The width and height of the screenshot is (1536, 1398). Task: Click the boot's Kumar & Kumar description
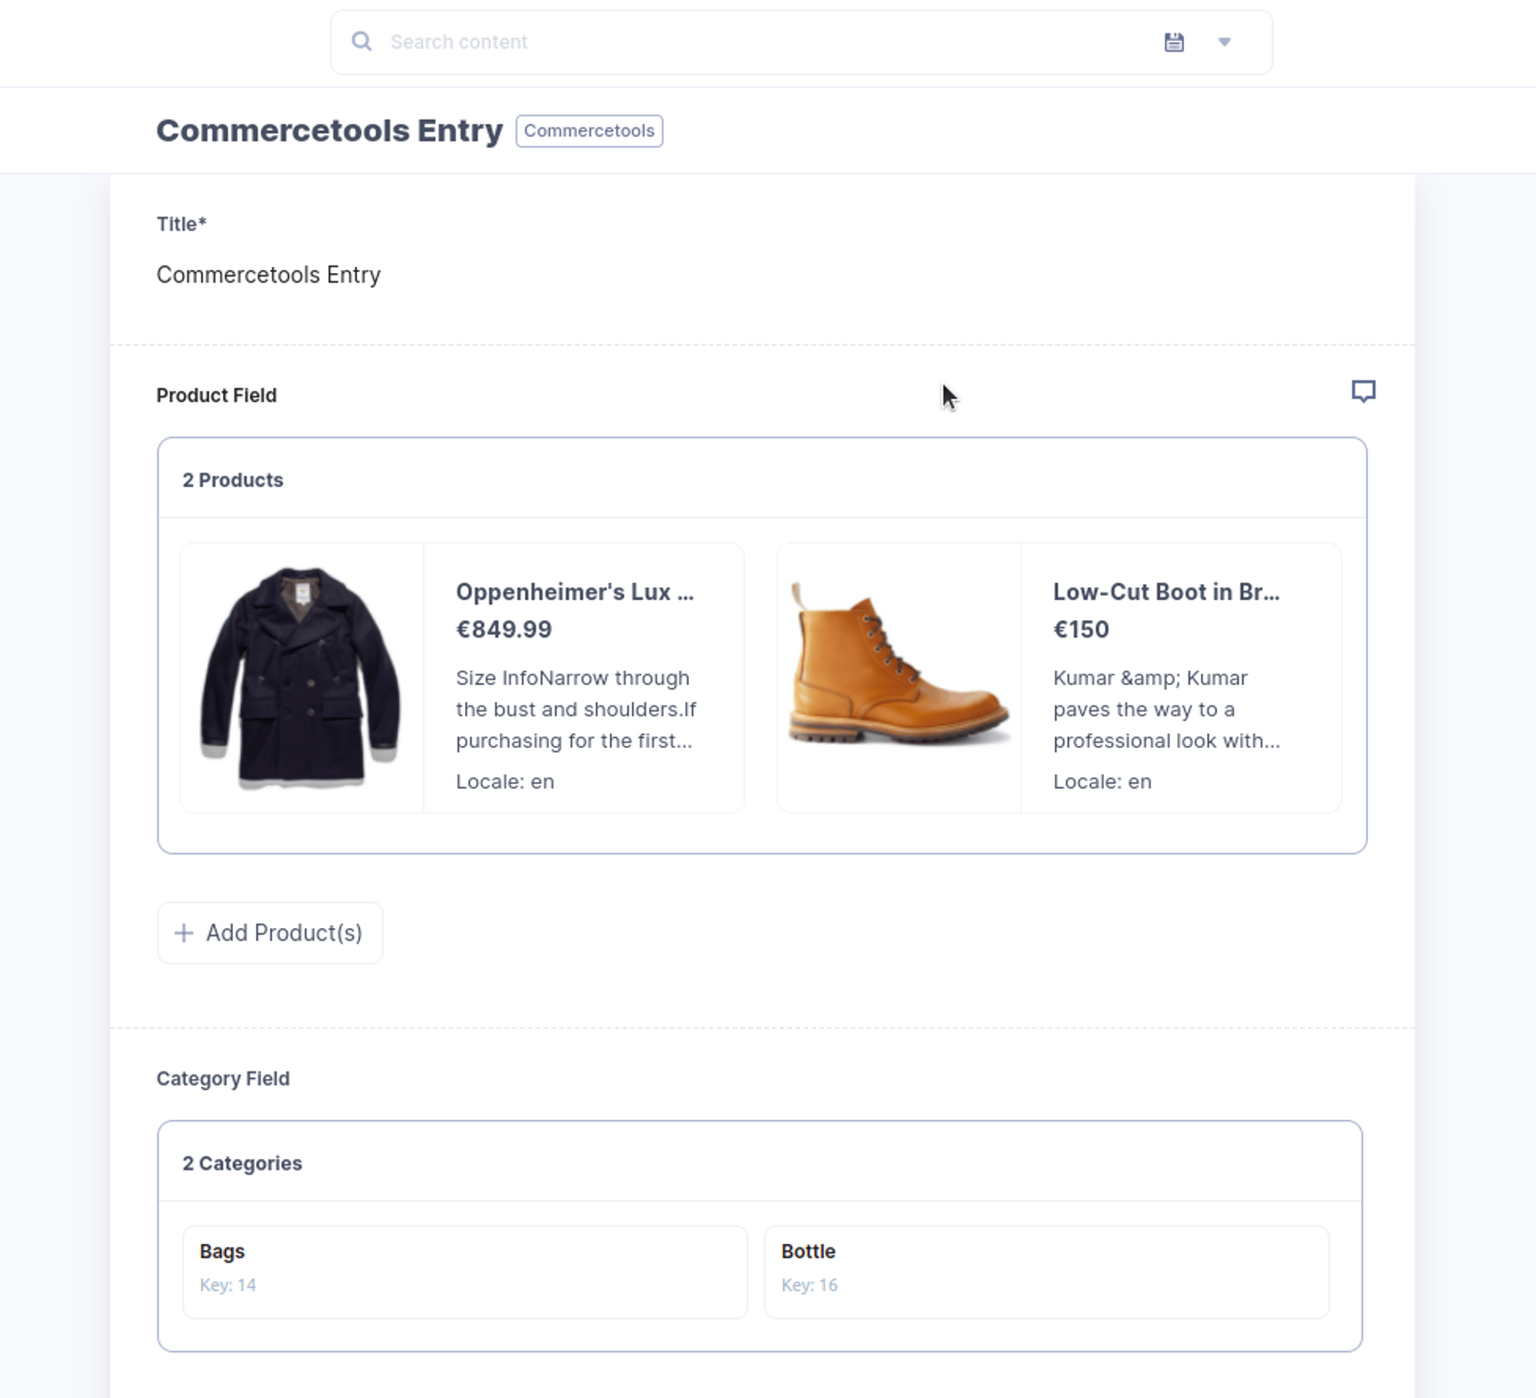[1166, 709]
